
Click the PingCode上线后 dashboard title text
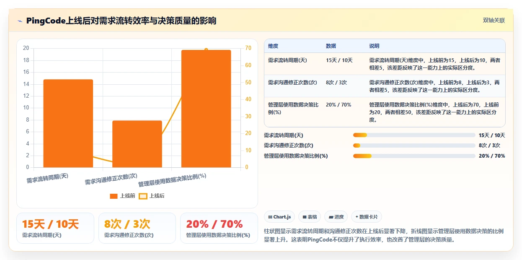tap(121, 21)
